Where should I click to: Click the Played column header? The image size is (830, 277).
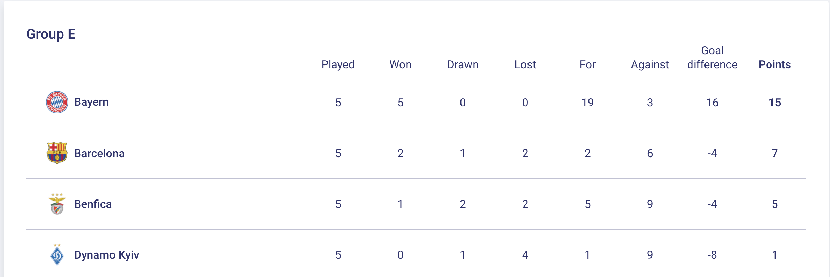click(338, 64)
